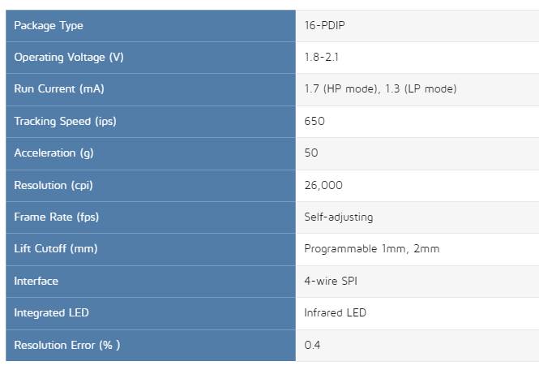Image resolution: width=539 pixels, height=370 pixels.
Task: Select the Self-adjusting frame rate value
Action: 339,217
